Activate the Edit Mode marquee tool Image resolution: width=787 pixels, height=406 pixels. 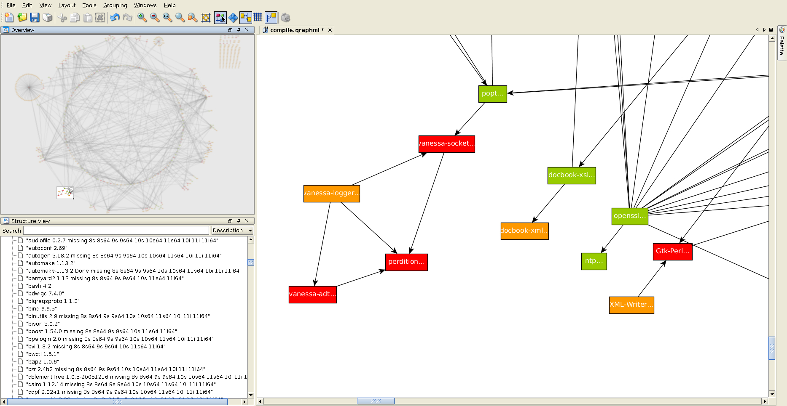pyautogui.click(x=220, y=18)
